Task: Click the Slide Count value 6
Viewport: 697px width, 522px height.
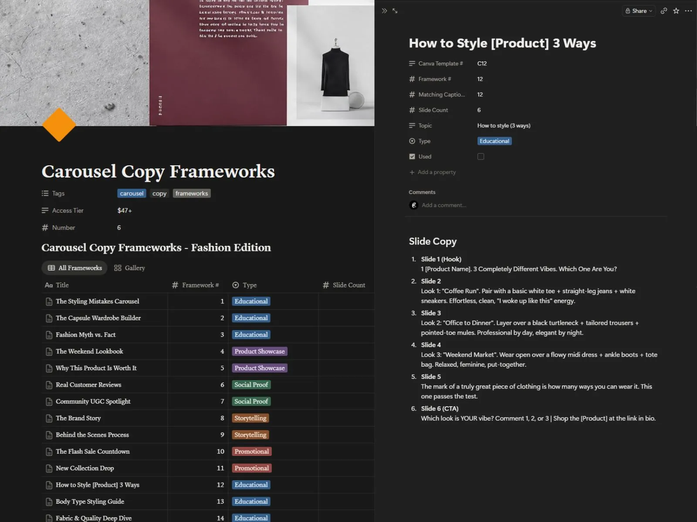Action: point(479,110)
